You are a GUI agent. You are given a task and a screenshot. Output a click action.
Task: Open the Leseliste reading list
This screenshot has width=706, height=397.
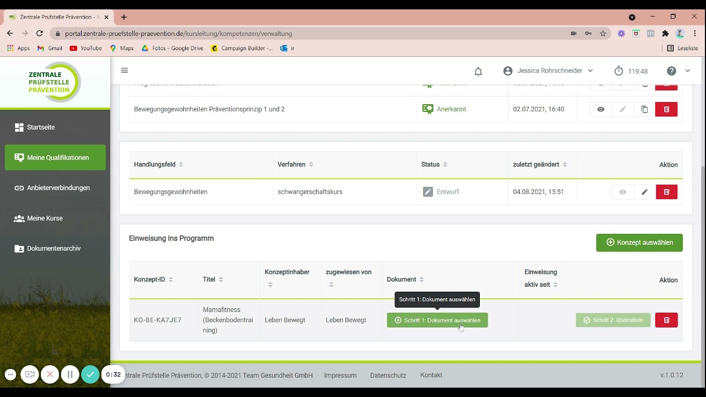pos(683,49)
